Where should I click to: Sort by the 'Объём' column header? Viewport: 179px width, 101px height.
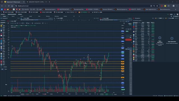[x=148, y=22]
